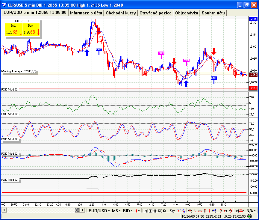The image size is (259, 220).
Task: Open the M5 timeframe dropdown
Action: pyautogui.click(x=116, y=211)
